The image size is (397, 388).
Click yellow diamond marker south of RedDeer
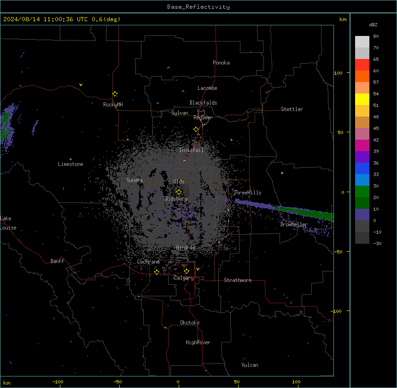click(x=196, y=129)
